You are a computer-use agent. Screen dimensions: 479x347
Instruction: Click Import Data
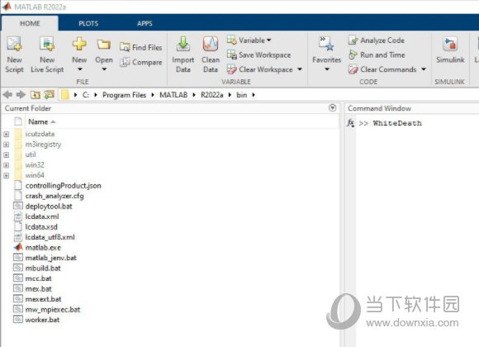click(x=183, y=55)
